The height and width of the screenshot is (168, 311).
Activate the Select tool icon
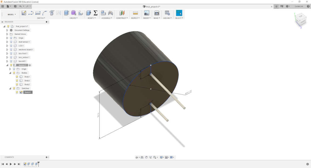[179, 13]
